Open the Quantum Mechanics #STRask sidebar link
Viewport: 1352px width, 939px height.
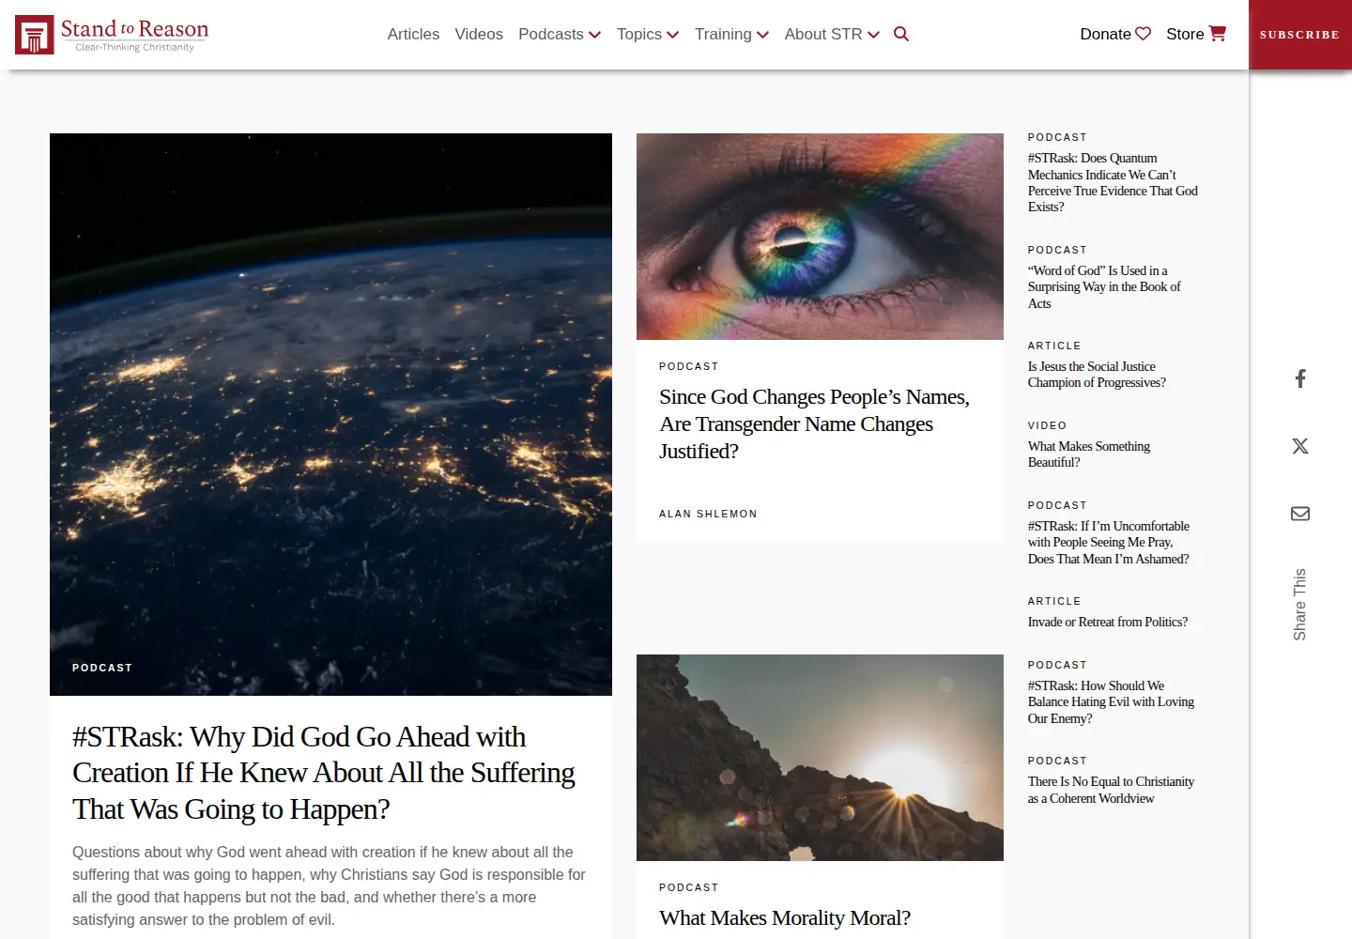click(x=1113, y=182)
